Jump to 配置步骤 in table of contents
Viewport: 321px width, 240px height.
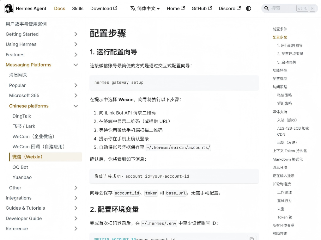(280, 37)
